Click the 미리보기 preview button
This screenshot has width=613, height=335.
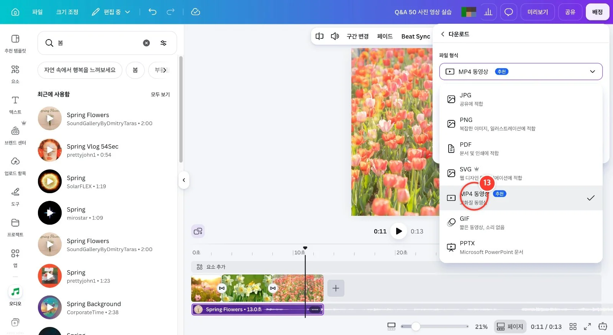tap(538, 12)
